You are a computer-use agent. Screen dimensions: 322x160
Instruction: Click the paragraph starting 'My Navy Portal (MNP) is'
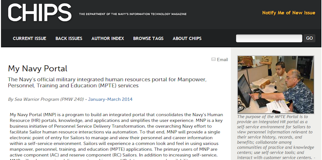[116, 136]
